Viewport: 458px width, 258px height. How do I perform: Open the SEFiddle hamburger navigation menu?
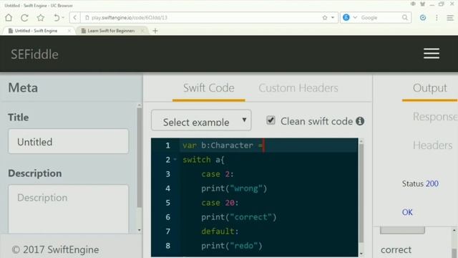432,54
